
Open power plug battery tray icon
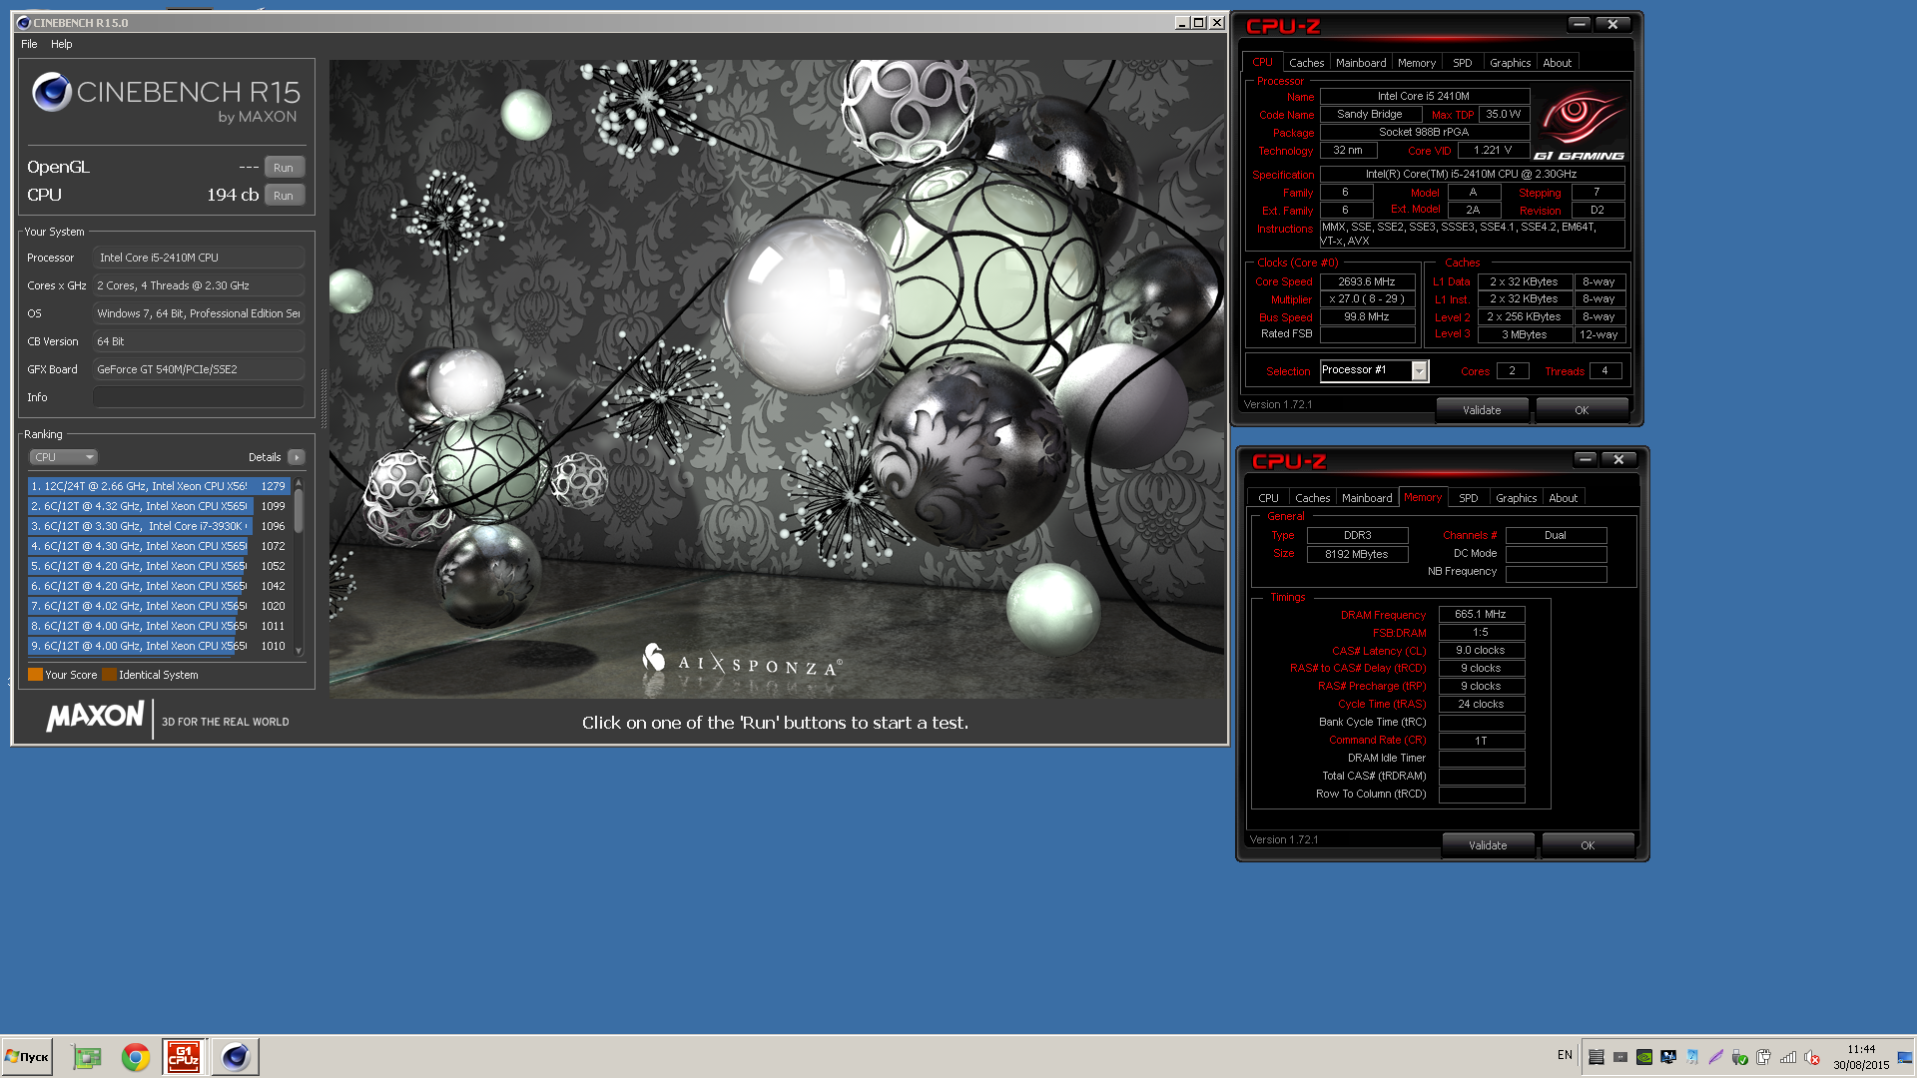pyautogui.click(x=1764, y=1057)
